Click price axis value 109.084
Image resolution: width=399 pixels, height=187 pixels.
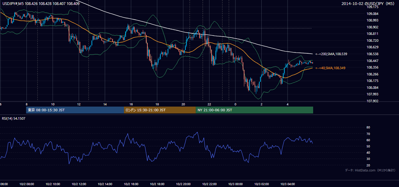click(372, 14)
